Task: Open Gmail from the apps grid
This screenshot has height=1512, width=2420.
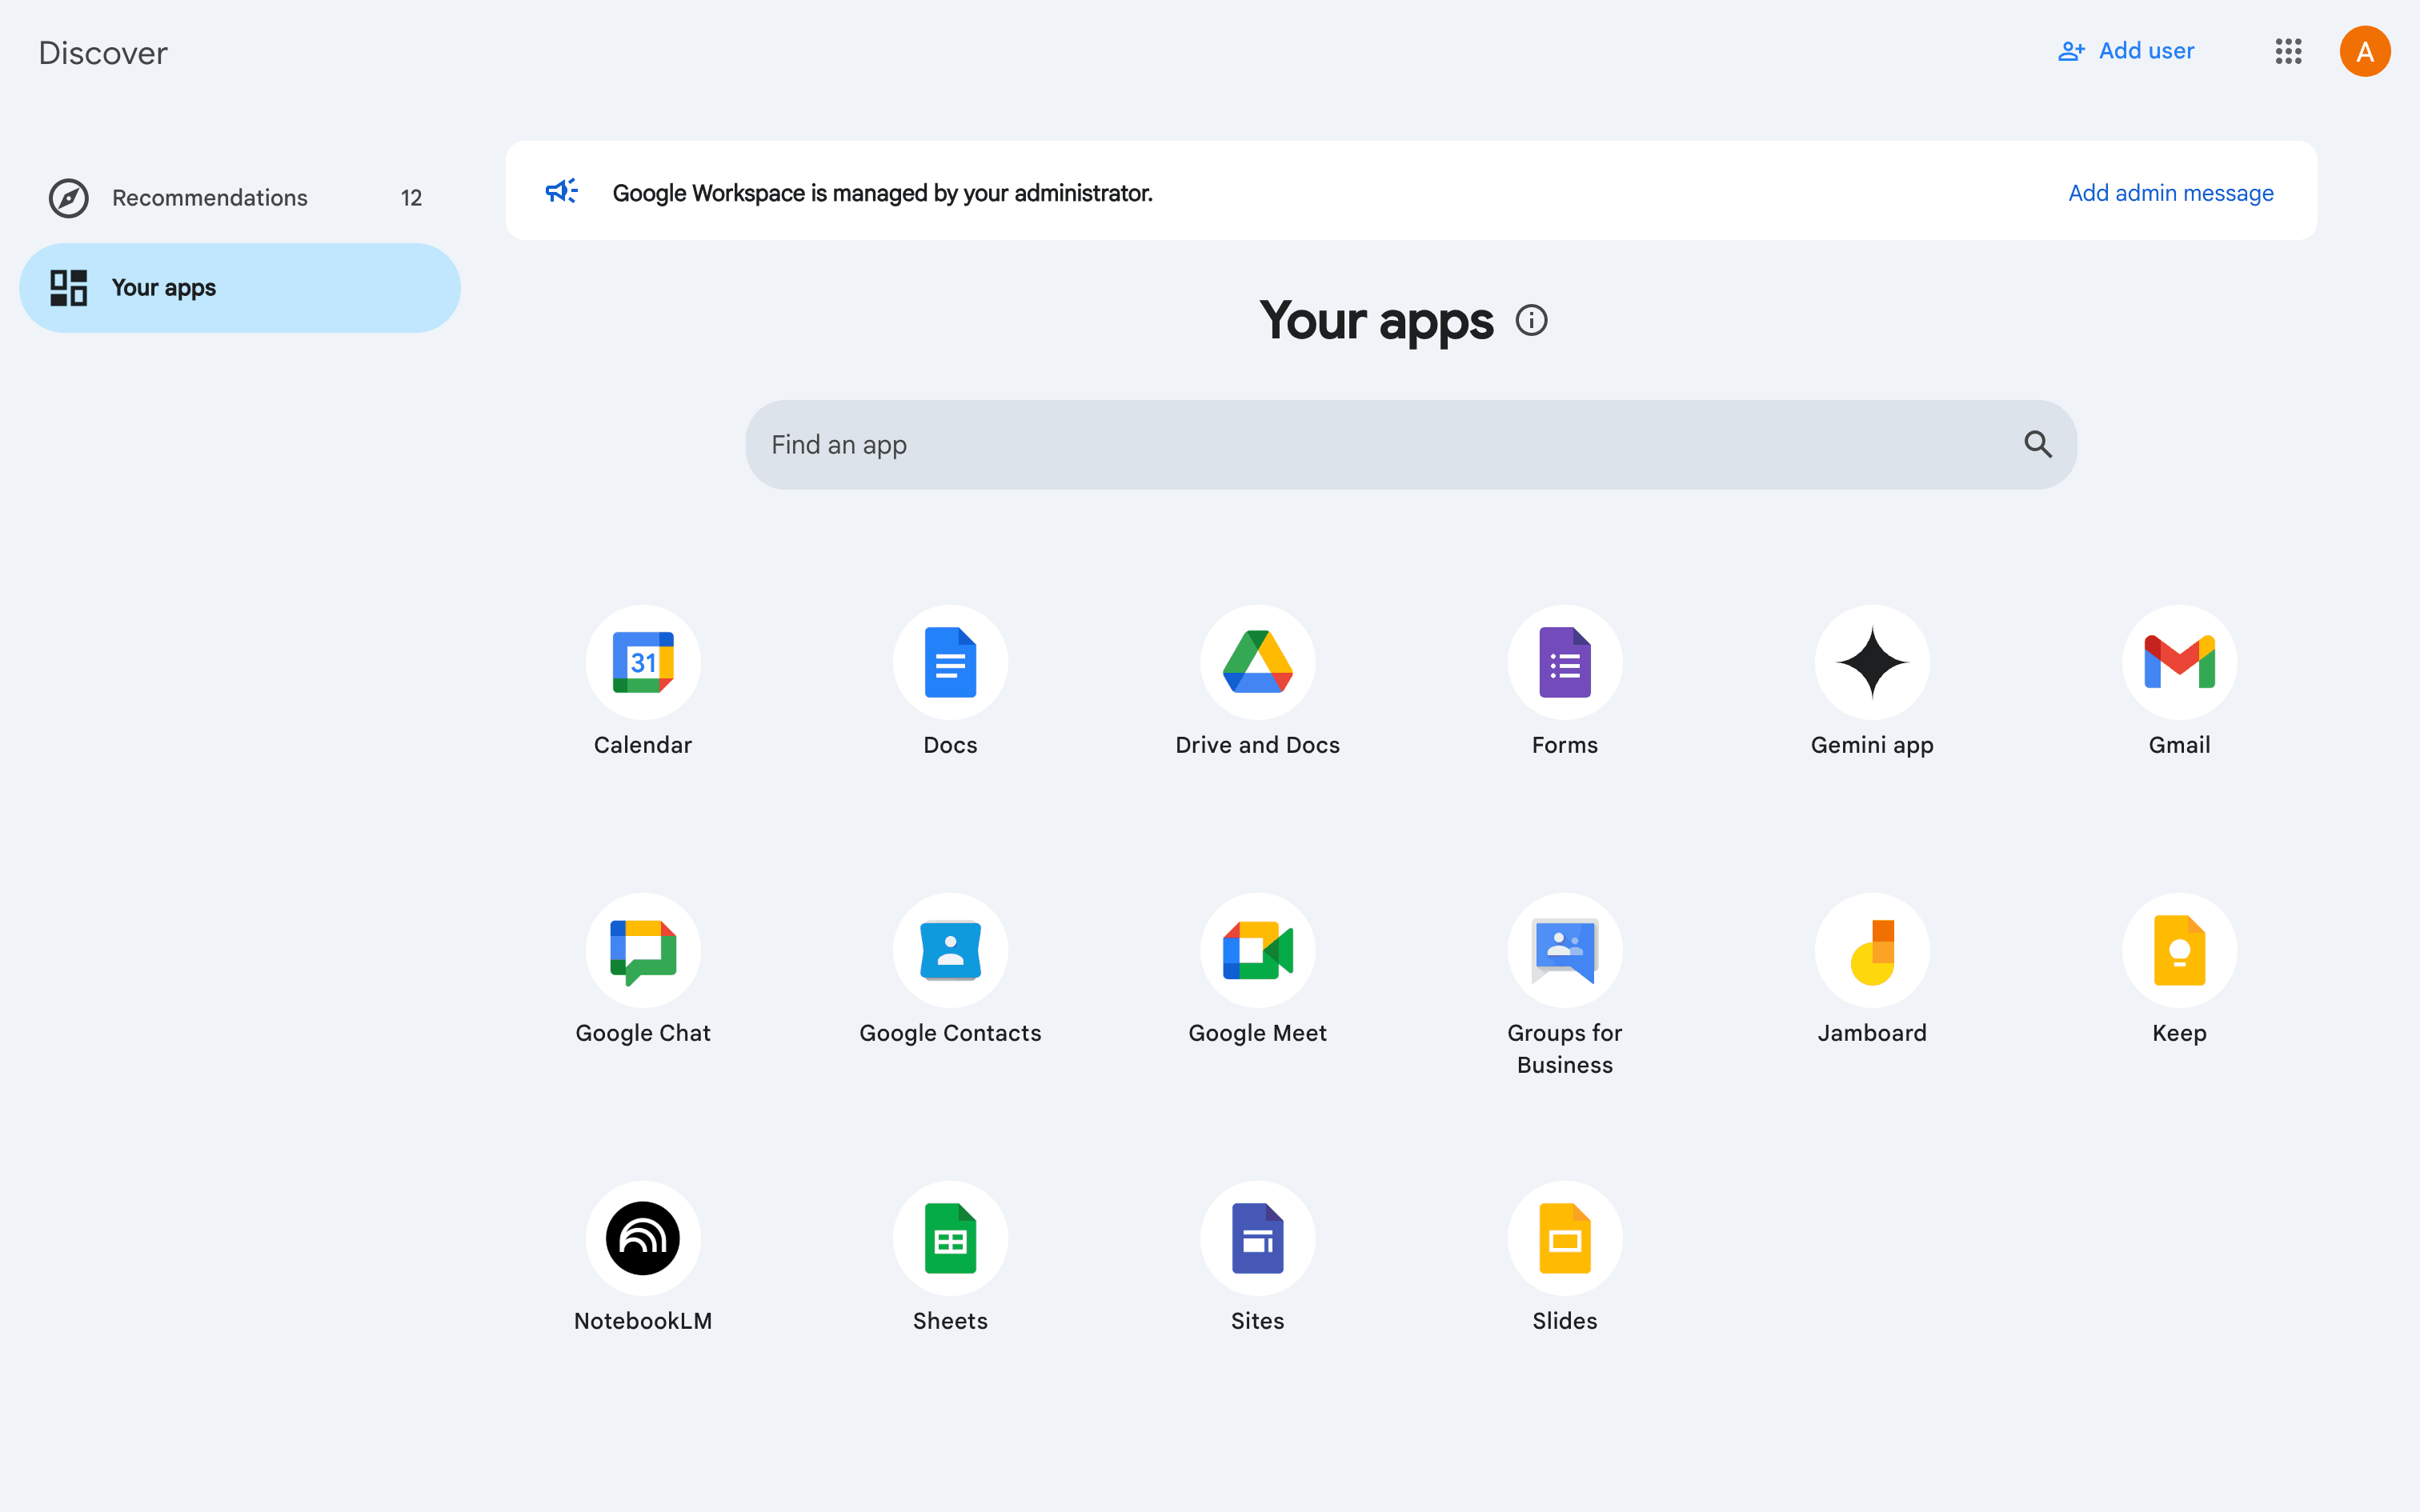Action: [x=2178, y=662]
